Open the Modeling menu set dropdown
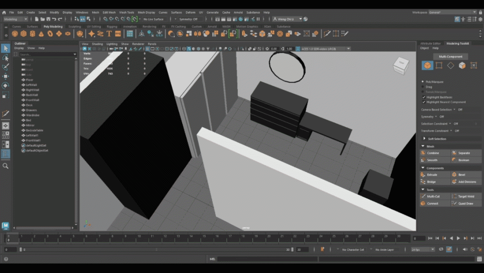The height and width of the screenshot is (273, 484). tap(16, 19)
